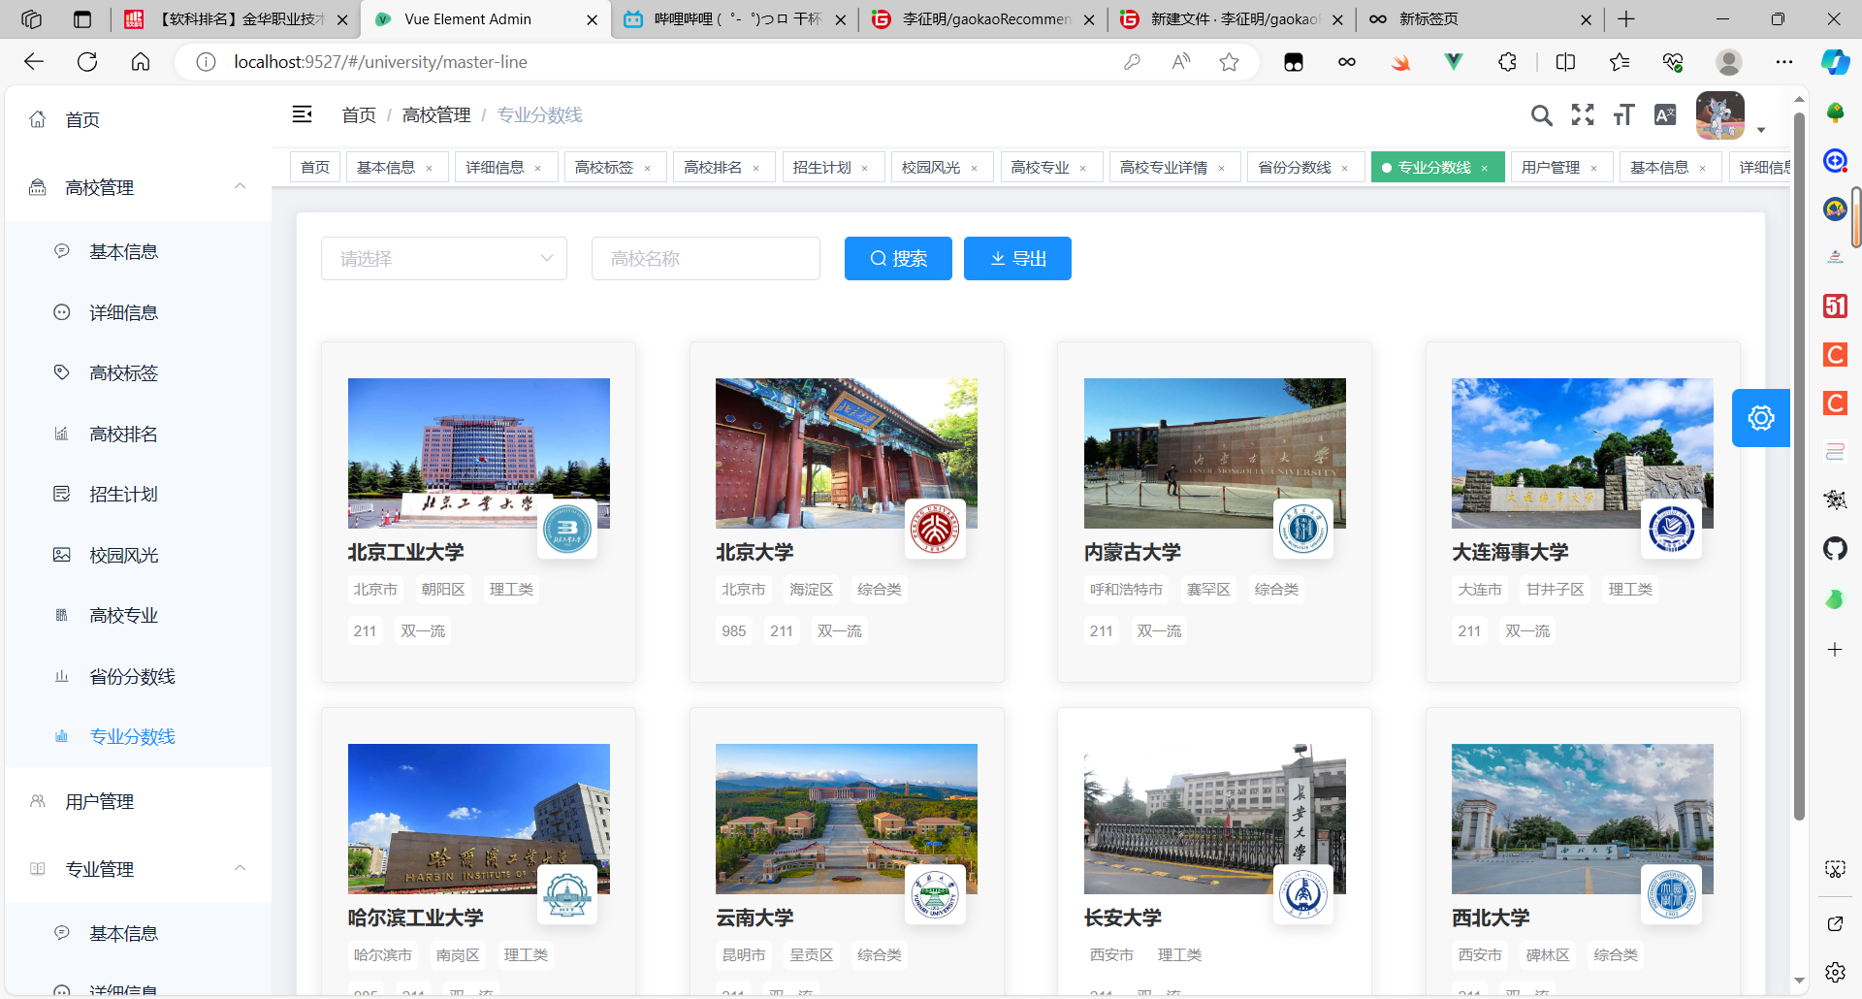
Task: Click the 高校标签 tag icon
Action: 62,372
